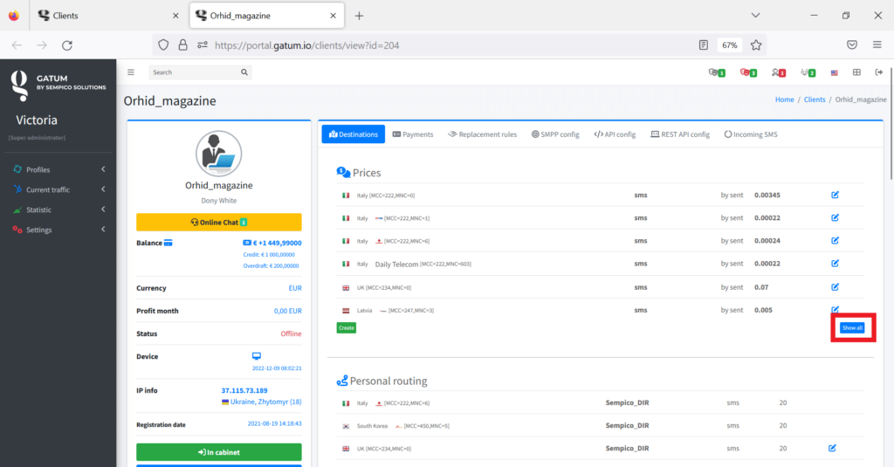Edit the UK Sempico_DIR routing row

click(x=832, y=448)
